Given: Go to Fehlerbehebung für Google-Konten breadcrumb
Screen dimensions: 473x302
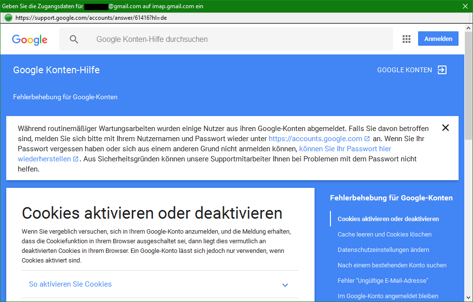Looking at the screenshot, I should pos(65,97).
